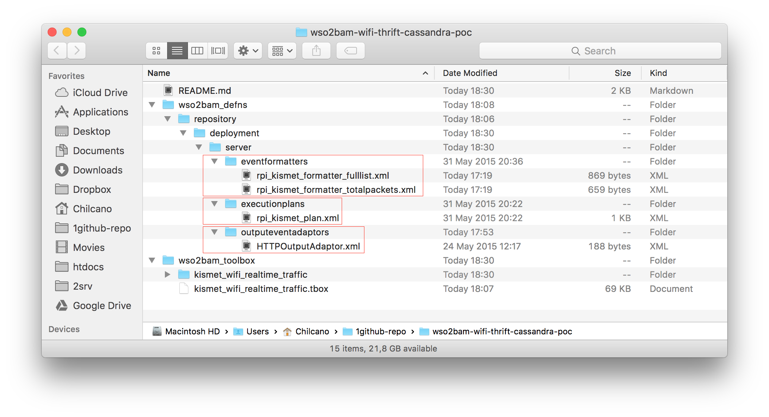Go to Users in path bar
The image size is (769, 417).
(x=257, y=331)
